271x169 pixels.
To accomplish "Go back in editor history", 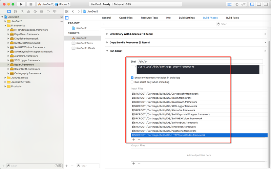I will (73, 11).
